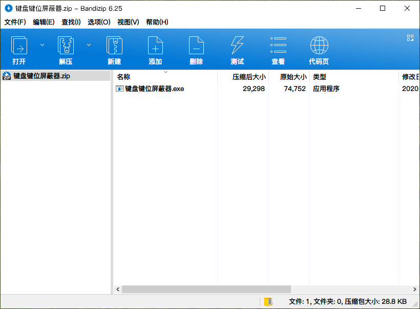Open the 视图(V) menu

click(x=128, y=22)
